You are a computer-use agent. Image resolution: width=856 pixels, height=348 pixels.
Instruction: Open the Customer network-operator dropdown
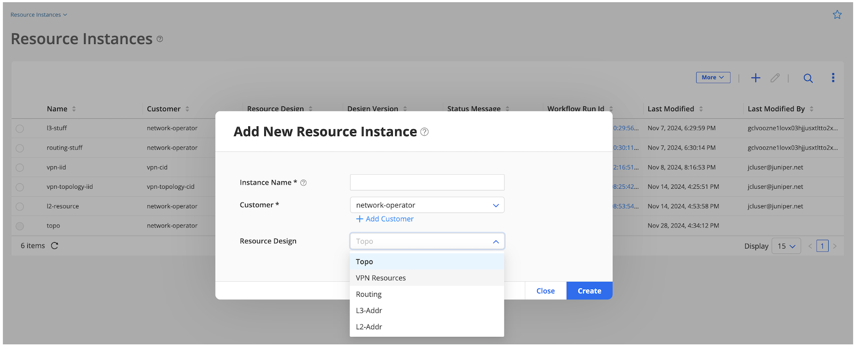[427, 205]
